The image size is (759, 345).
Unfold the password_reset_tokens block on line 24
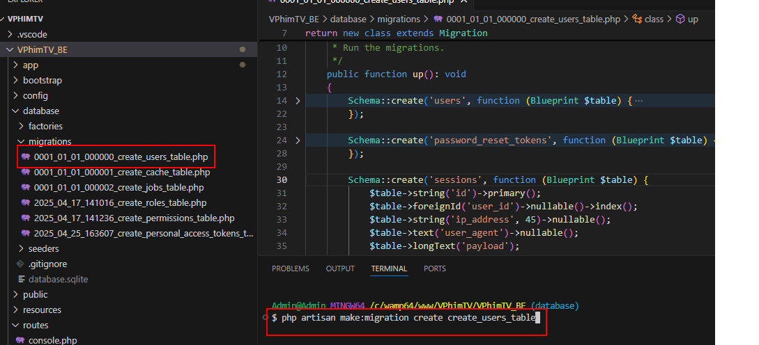[297, 140]
